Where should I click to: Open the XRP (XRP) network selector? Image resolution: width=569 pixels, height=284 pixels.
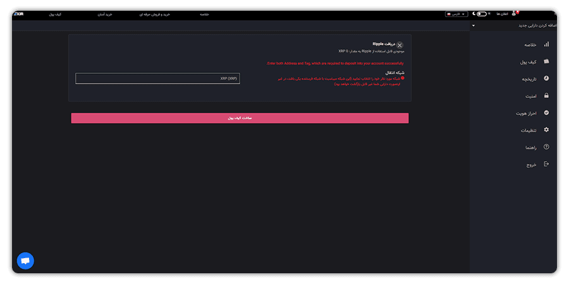point(157,78)
